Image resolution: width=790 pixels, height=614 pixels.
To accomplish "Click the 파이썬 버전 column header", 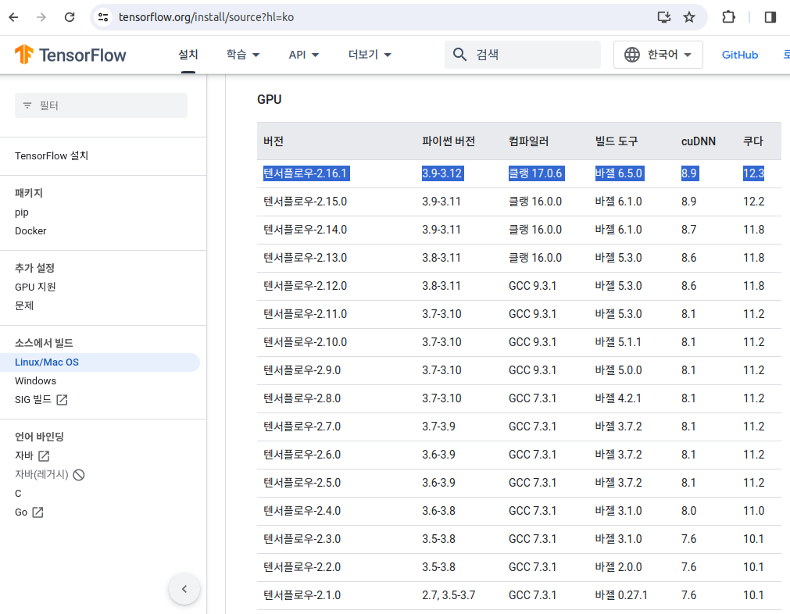I will click(449, 141).
